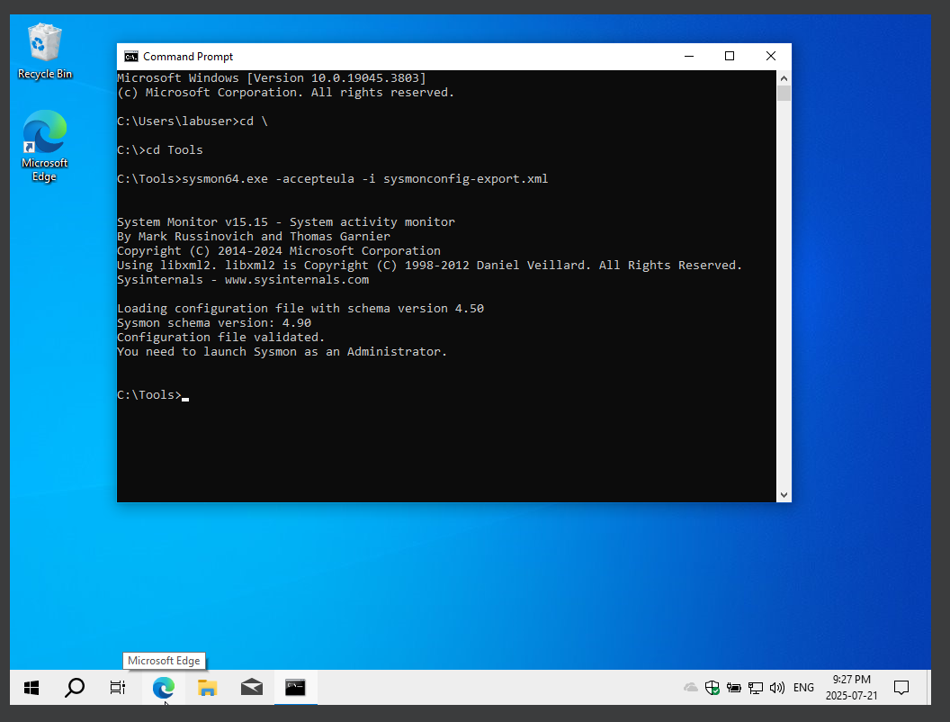Image resolution: width=950 pixels, height=722 pixels.
Task: Open the taskbar search
Action: click(75, 688)
